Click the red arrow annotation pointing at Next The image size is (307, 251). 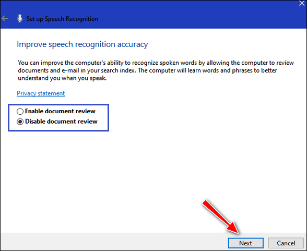click(x=221, y=217)
